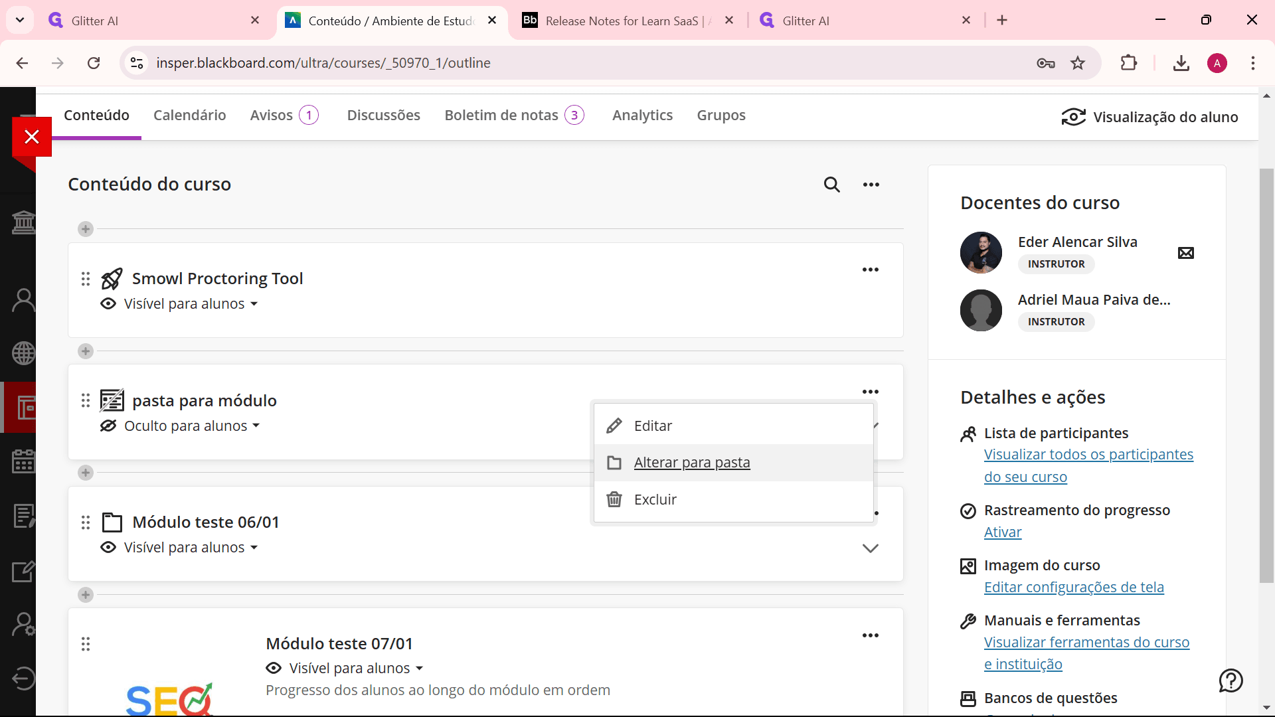Enable Visualização do aluno preview
Screen dimensions: 1275x717
coord(1149,117)
